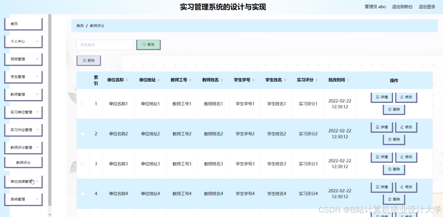
Task: Click the 查询 search button
Action: pyautogui.click(x=148, y=45)
